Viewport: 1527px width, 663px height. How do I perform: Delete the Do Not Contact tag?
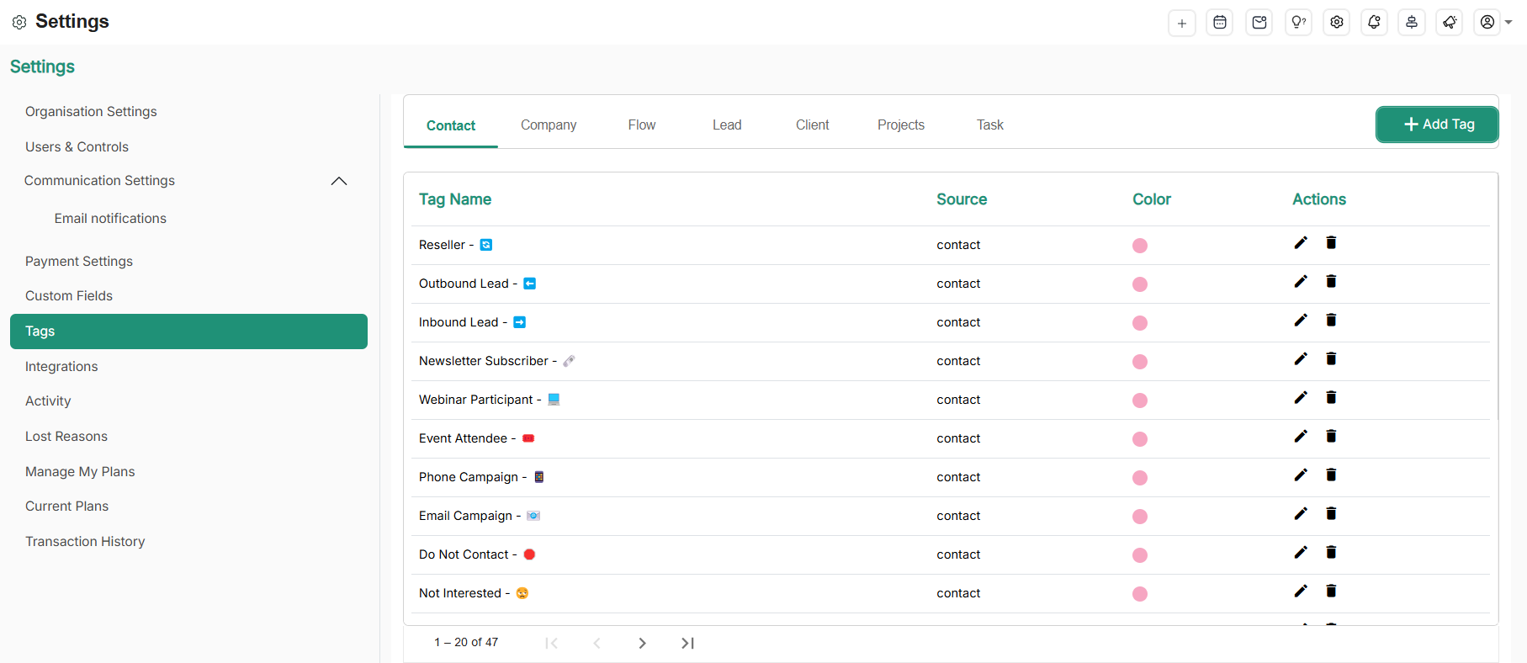[x=1331, y=553]
